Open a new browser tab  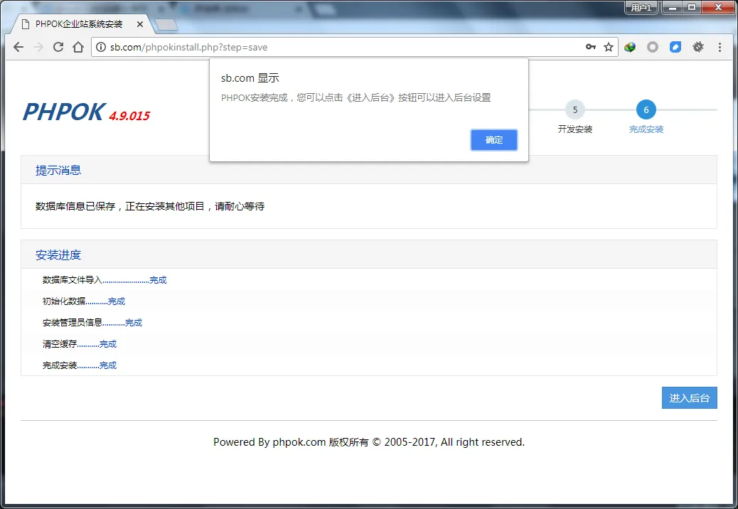pos(166,25)
